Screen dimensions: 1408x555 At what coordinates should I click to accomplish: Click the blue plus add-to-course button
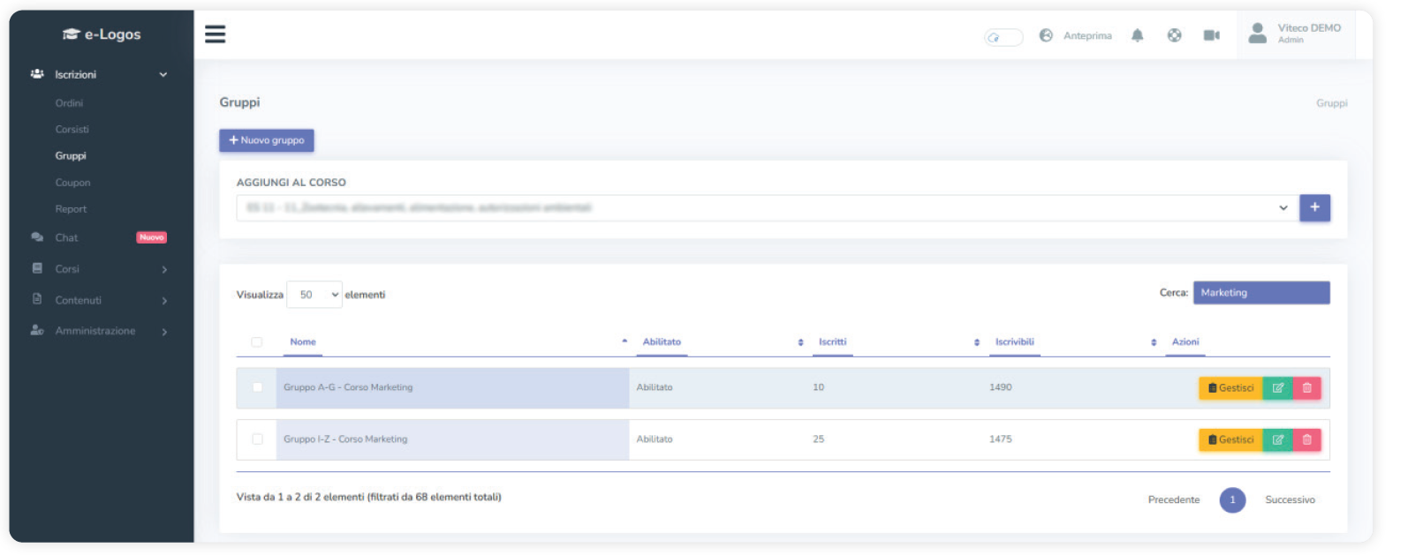point(1314,207)
